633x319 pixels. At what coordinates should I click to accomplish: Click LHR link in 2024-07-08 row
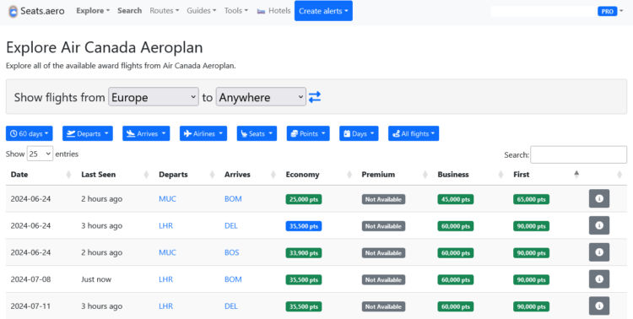point(166,279)
